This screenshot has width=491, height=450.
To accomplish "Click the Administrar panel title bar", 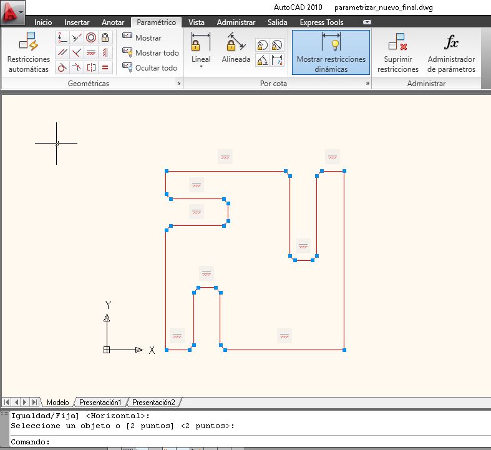I will coord(426,83).
